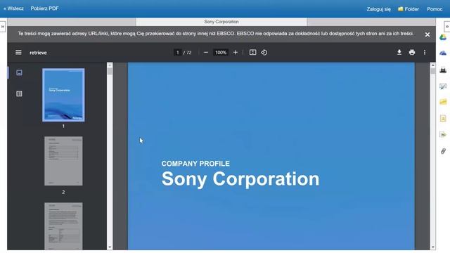Click the document scrollbar up arrow
This screenshot has height=253, width=450.
(433, 65)
